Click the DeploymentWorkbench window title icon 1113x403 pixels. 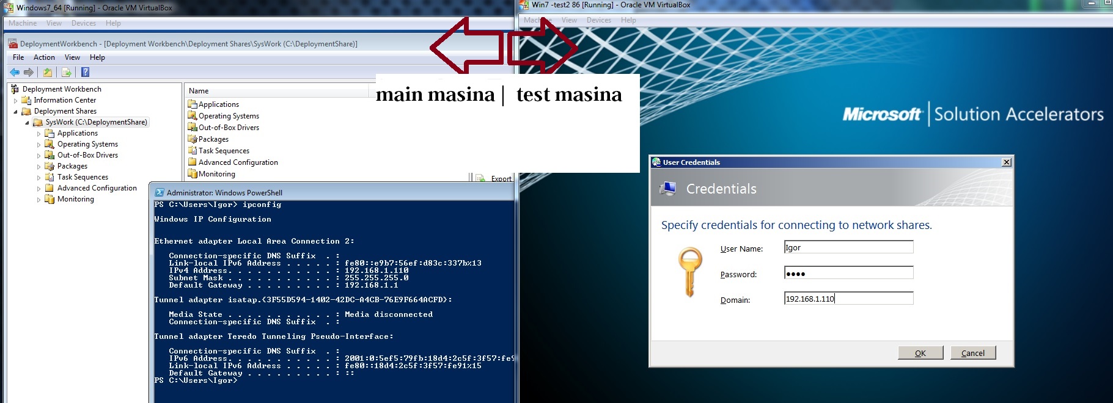pos(13,44)
